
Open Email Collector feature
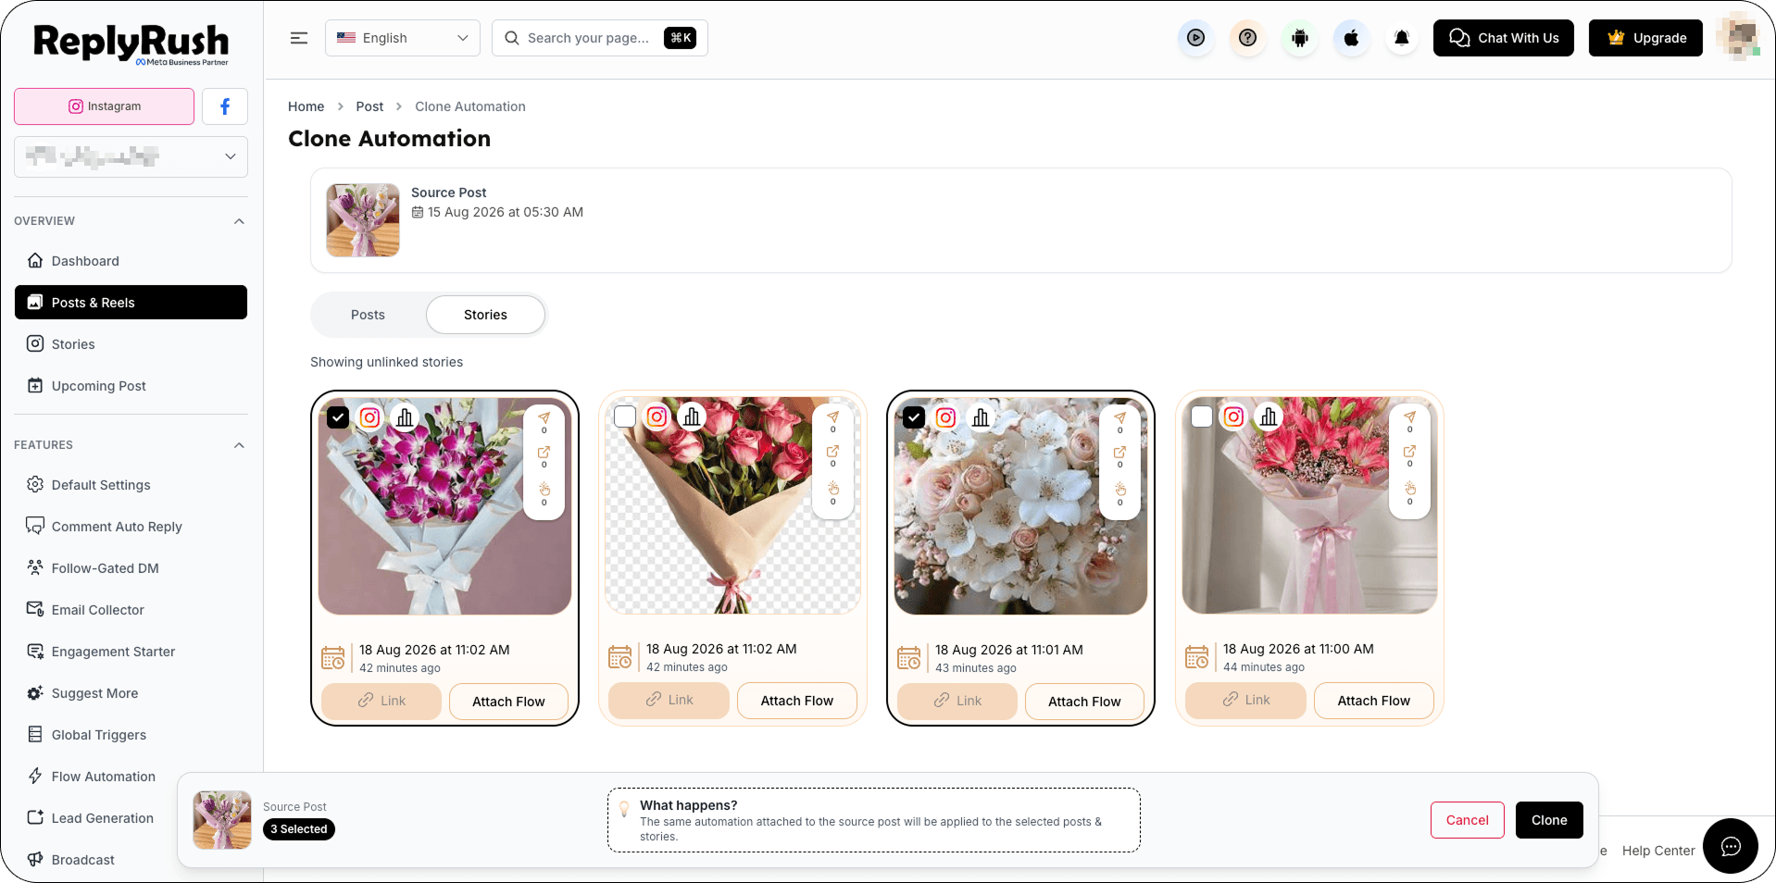click(131, 610)
